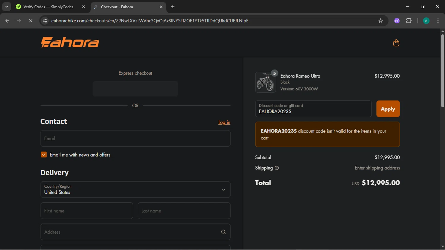The image size is (445, 250).
Task: Open the Chrome profile avatar
Action: click(x=426, y=21)
